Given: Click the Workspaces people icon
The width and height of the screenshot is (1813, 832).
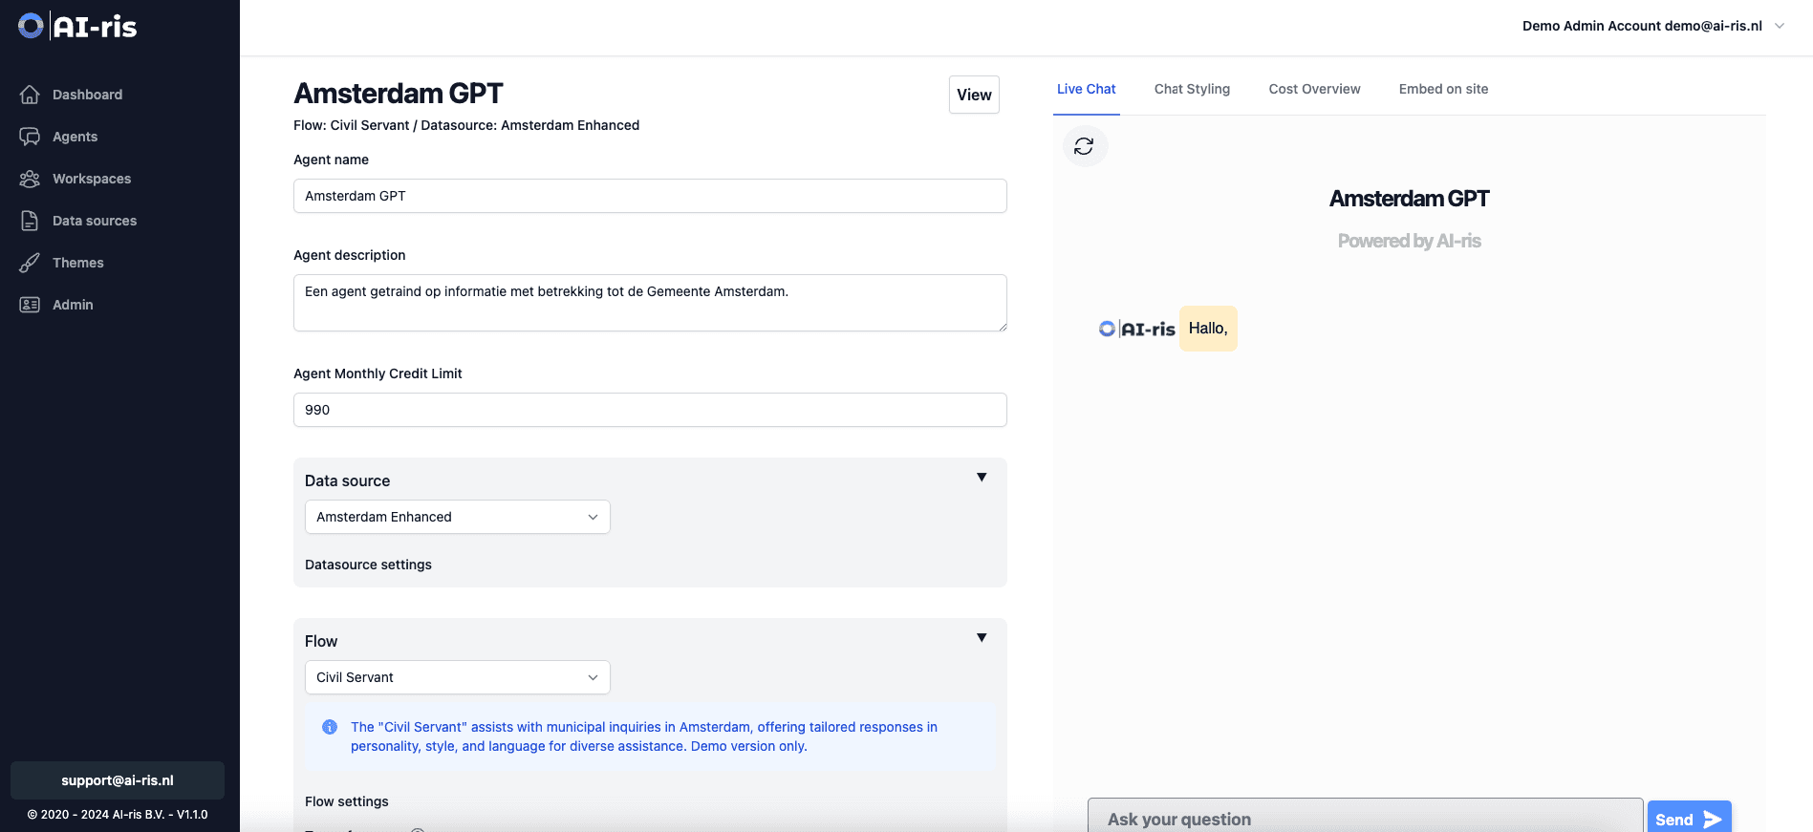Looking at the screenshot, I should (30, 179).
